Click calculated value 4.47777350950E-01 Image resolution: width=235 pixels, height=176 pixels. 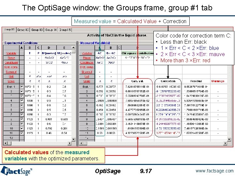pos(137,110)
